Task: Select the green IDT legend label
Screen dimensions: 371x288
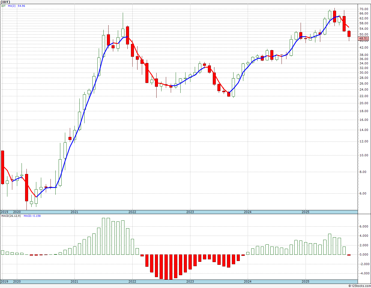Action: 3,6
